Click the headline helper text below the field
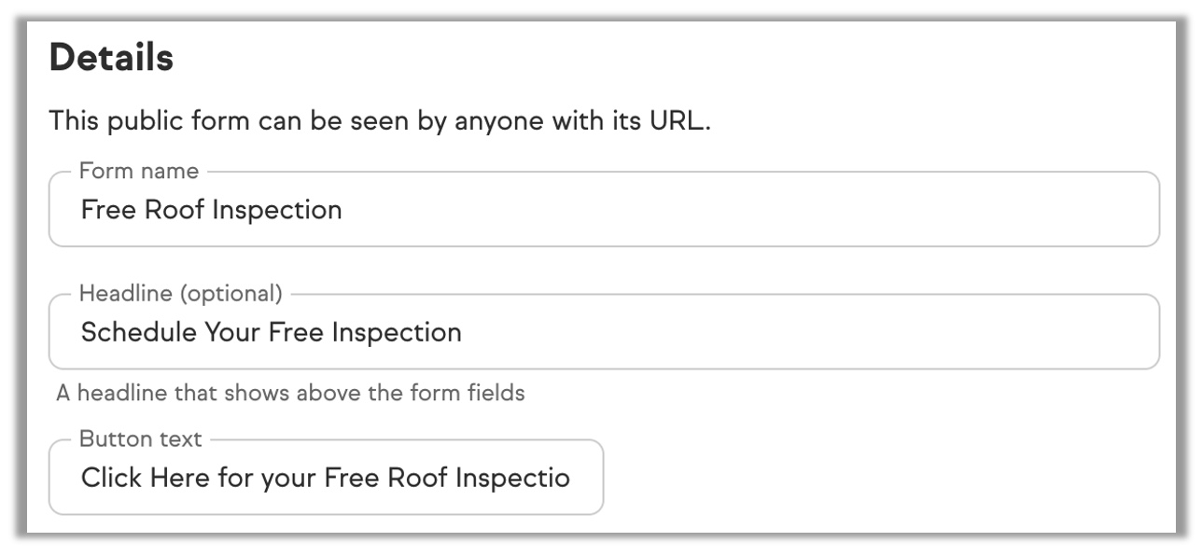This screenshot has height=556, width=1202. (290, 393)
